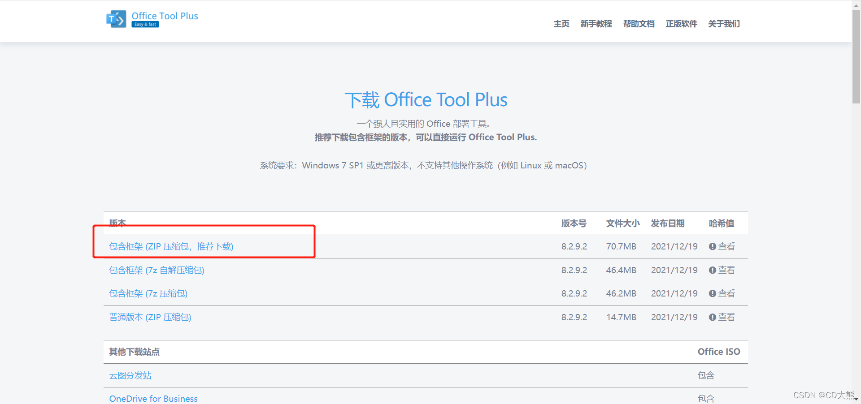This screenshot has height=404, width=861.
Task: Click the 版本号 column header
Action: click(574, 223)
